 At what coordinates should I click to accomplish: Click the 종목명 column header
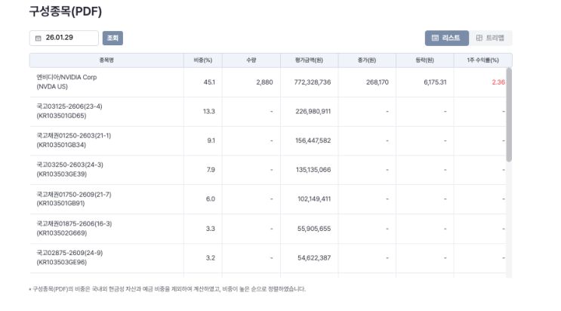(106, 60)
